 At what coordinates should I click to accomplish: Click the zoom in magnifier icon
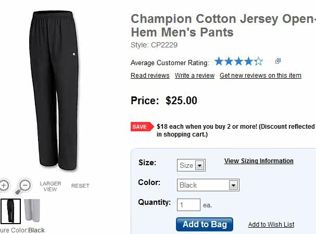[x=4, y=185]
